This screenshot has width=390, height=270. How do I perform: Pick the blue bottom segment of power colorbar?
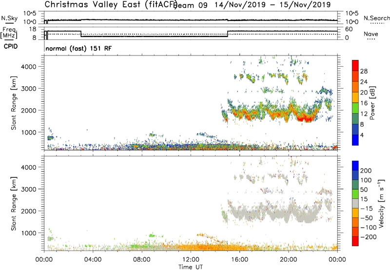pyautogui.click(x=355, y=140)
